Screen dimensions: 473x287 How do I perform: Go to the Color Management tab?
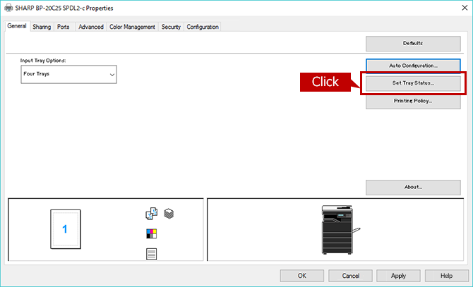pyautogui.click(x=132, y=27)
